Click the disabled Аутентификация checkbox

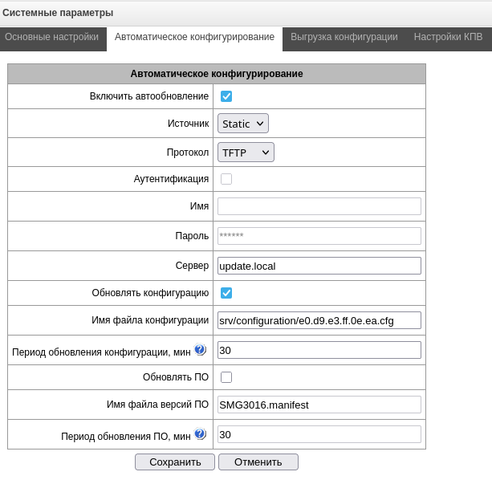click(x=226, y=179)
